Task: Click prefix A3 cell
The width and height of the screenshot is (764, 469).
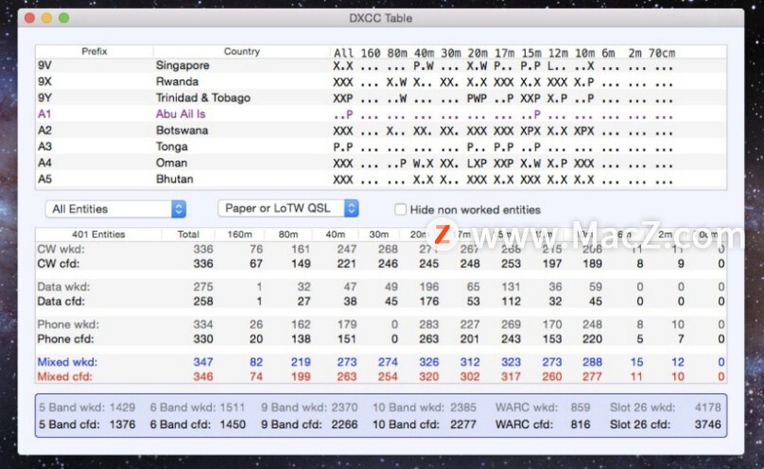Action: click(44, 147)
